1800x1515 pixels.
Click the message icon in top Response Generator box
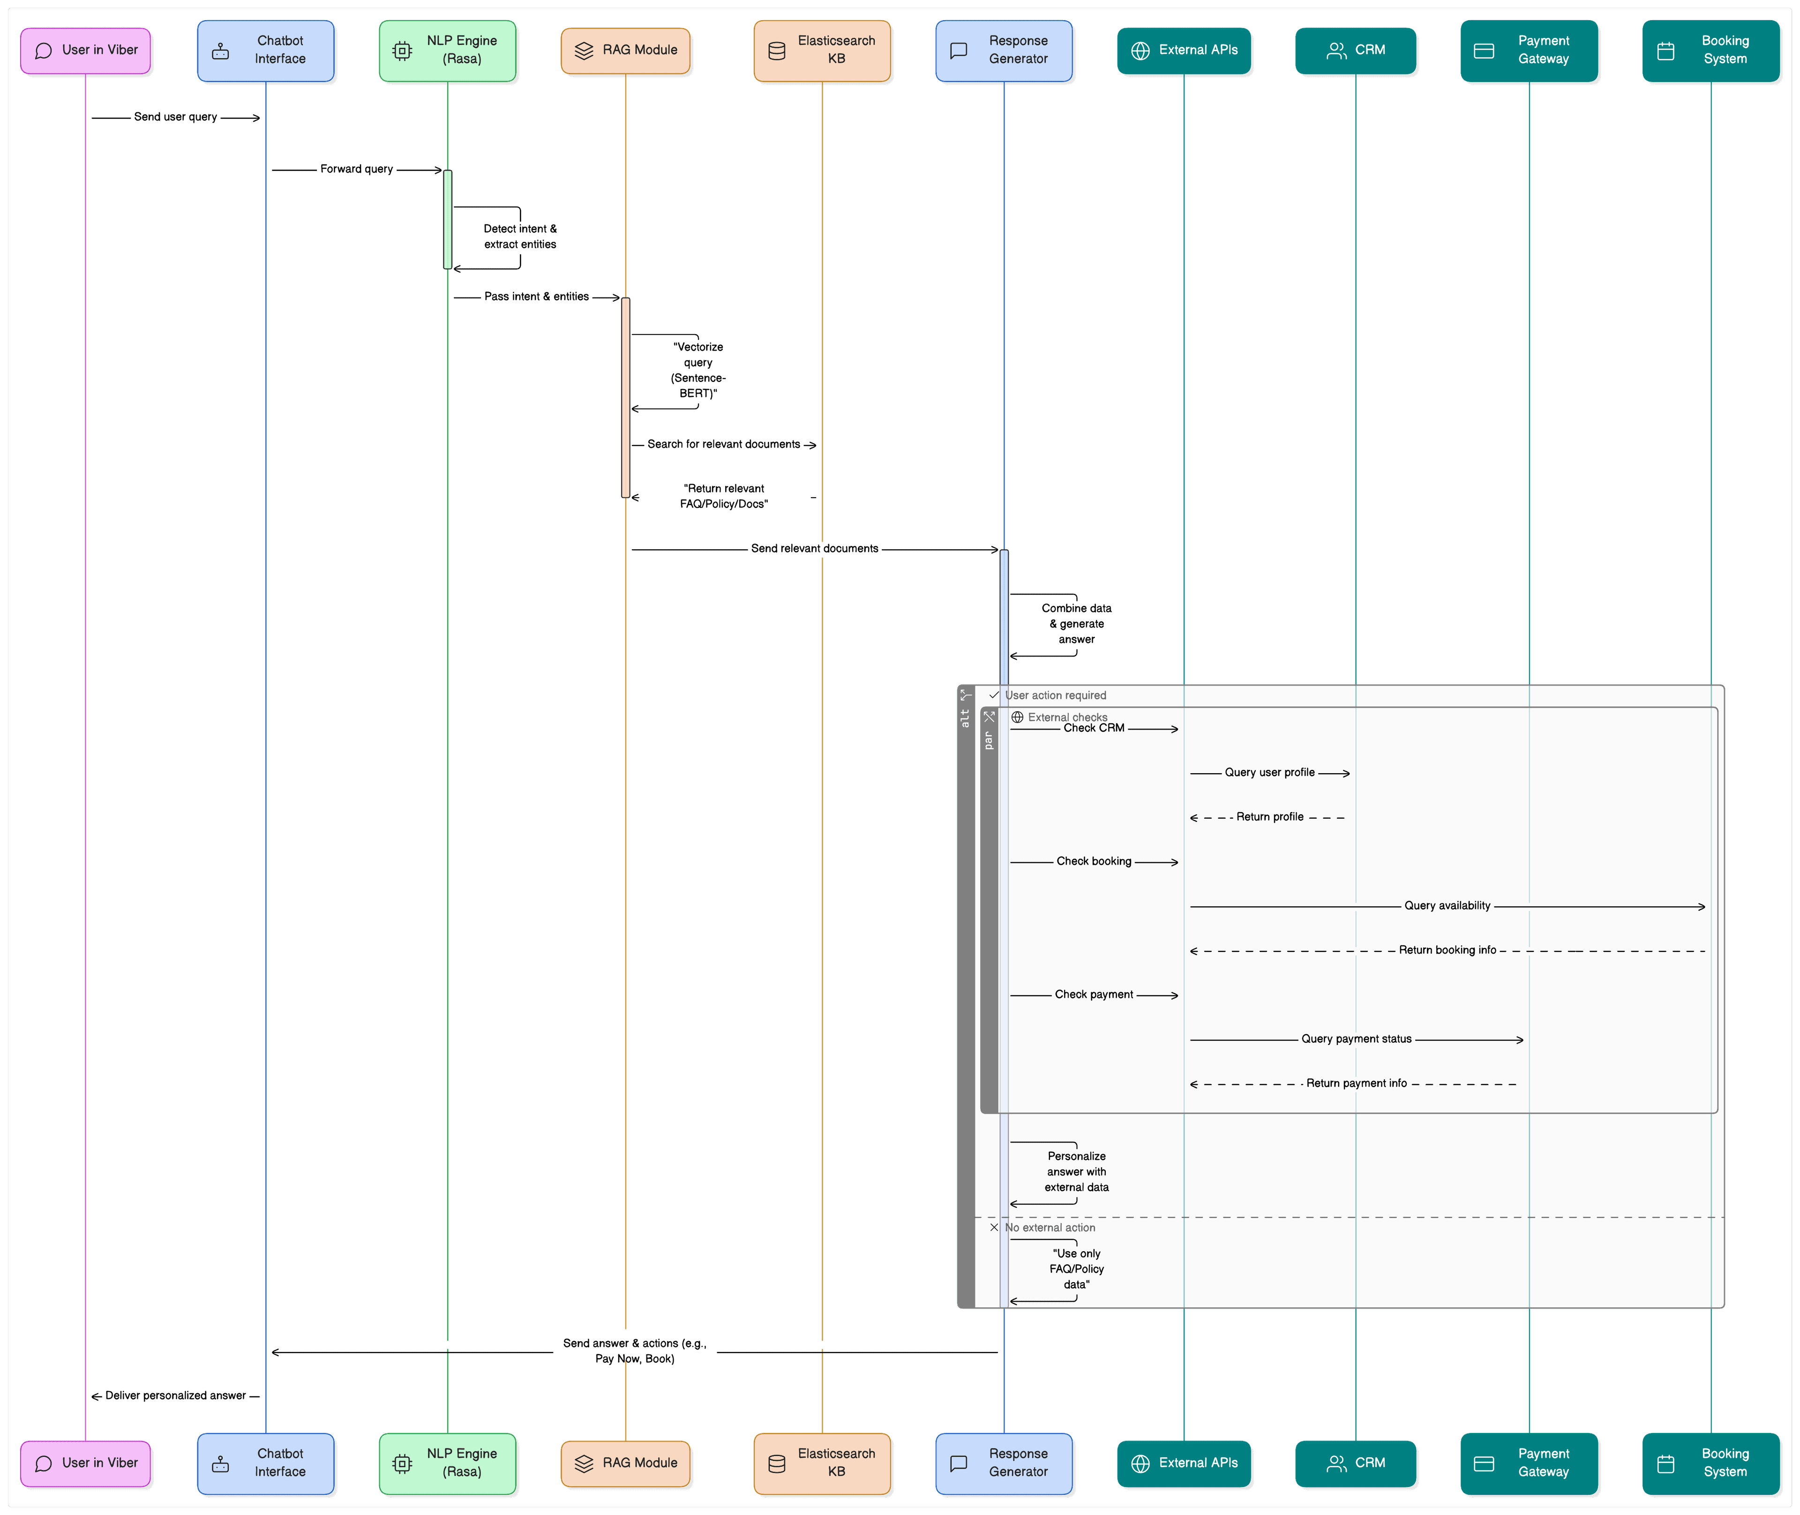pos(958,52)
